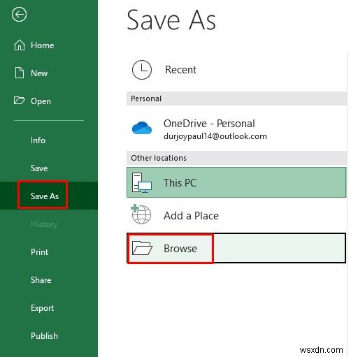This screenshot has height=357, width=351.
Task: Select New in the backstage sidebar
Action: 49,73
